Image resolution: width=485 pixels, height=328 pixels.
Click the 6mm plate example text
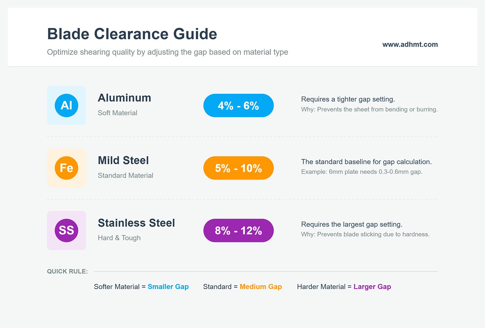click(x=361, y=172)
